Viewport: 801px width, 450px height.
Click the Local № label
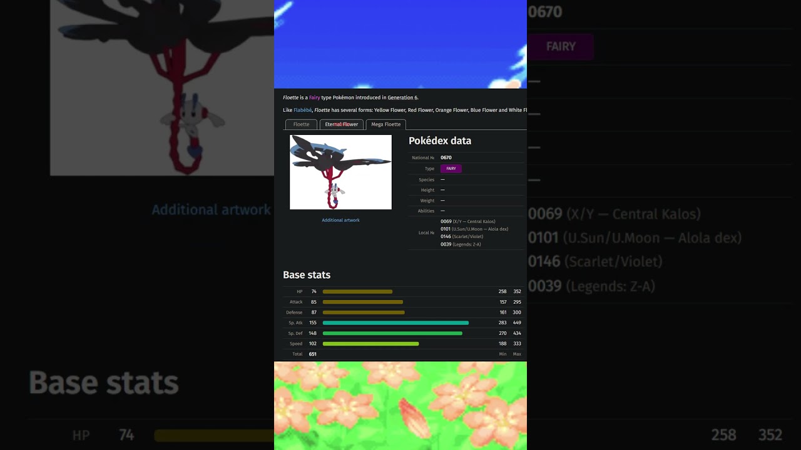(x=426, y=233)
